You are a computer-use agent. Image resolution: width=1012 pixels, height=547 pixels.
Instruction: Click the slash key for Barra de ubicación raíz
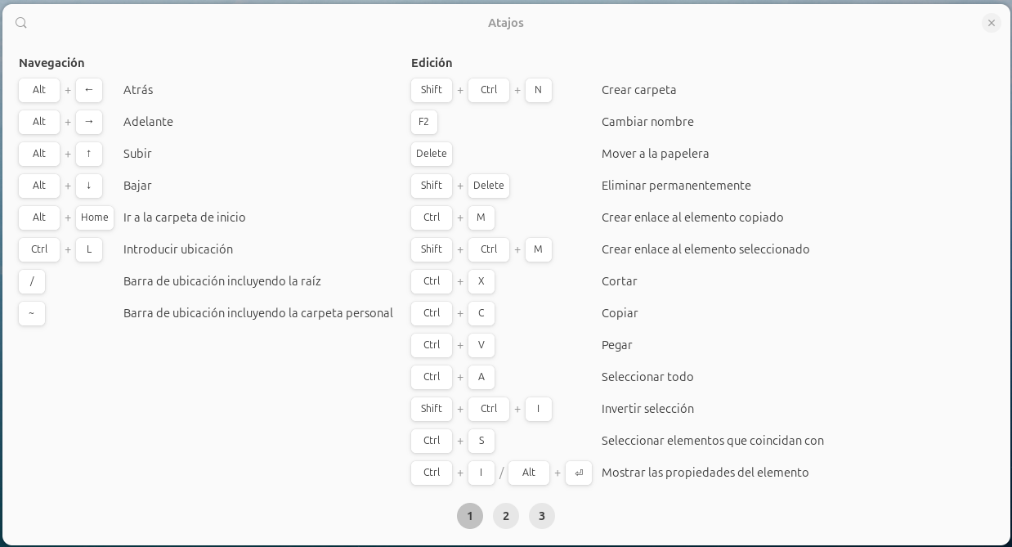[32, 281]
